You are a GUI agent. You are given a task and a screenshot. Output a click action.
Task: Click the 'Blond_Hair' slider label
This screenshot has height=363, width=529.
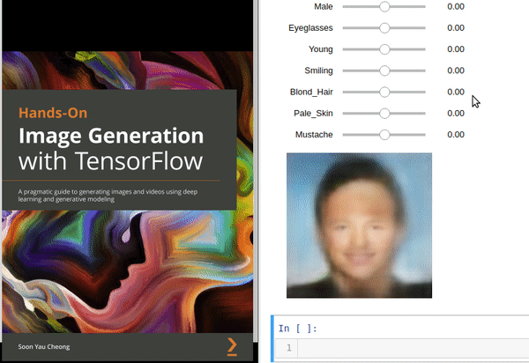tap(311, 92)
